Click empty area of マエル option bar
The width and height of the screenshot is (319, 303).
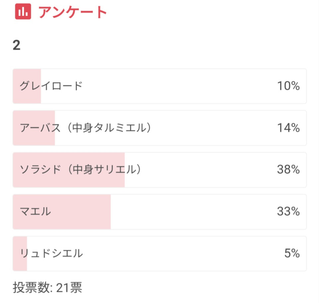click(193, 212)
